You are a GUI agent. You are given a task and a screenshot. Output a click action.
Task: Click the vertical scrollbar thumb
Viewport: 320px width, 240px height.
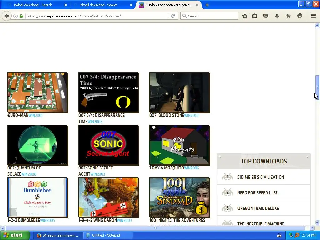pos(317,87)
